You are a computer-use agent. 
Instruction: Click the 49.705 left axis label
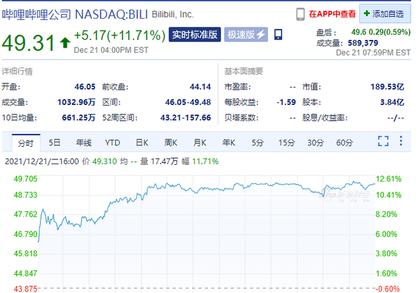(x=25, y=179)
